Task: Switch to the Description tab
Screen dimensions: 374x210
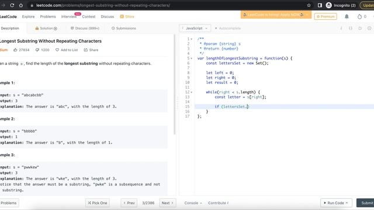Action: 10,28
